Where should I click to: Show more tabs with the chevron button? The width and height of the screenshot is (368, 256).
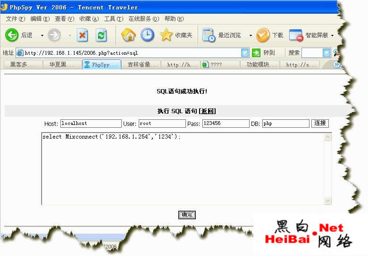coord(337,64)
